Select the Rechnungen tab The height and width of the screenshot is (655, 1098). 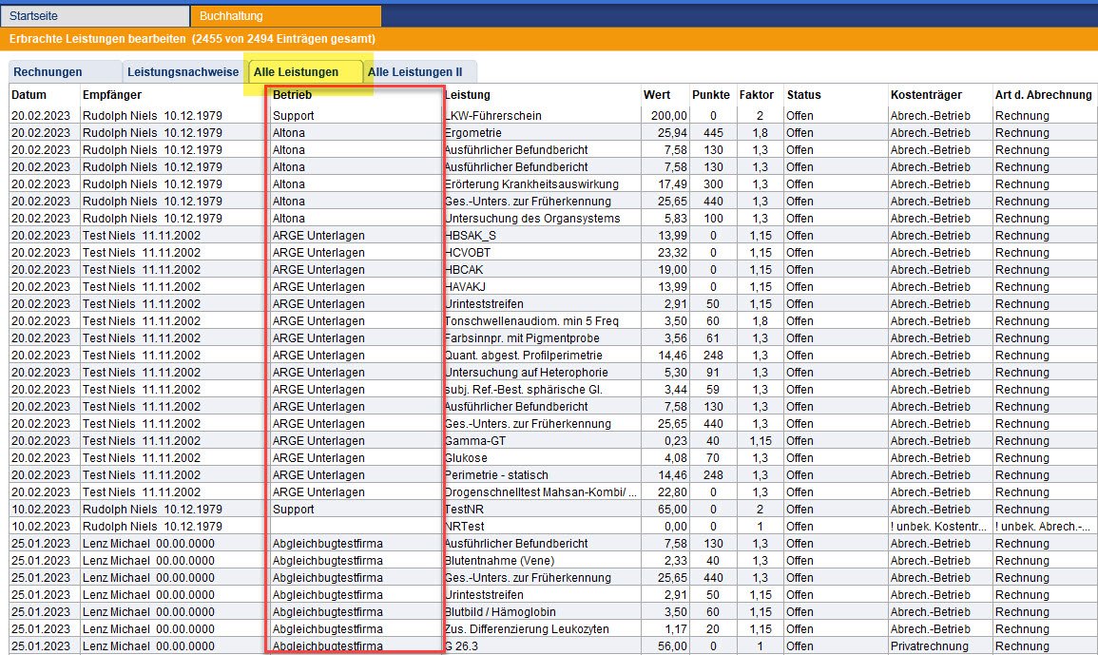(48, 72)
